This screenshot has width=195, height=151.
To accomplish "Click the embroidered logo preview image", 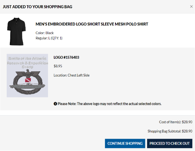I will (27, 75).
